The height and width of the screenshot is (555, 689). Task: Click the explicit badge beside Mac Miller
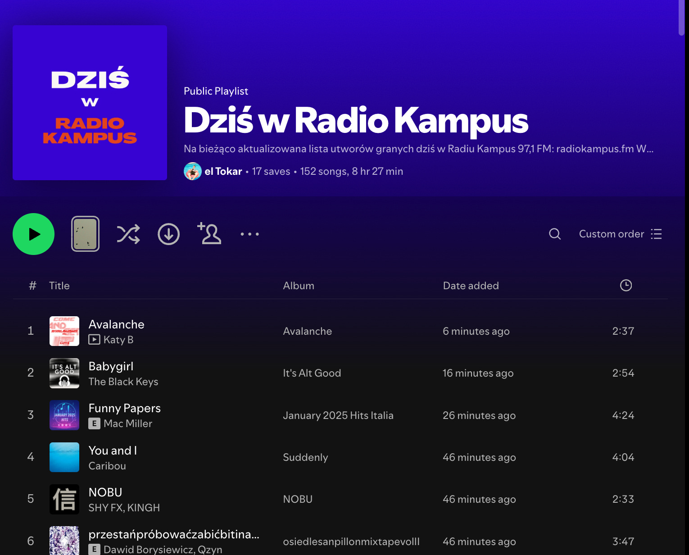pos(94,423)
